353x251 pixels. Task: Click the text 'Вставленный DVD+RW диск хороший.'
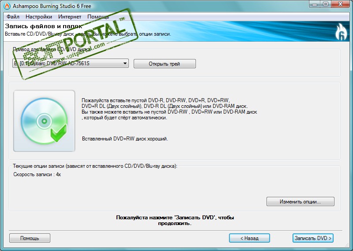coord(125,139)
